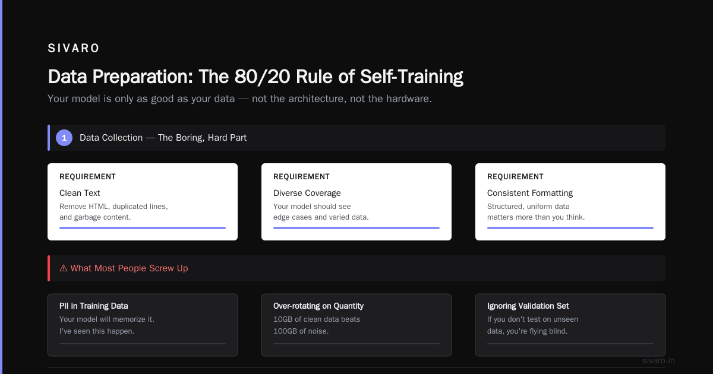The height and width of the screenshot is (374, 713).
Task: Open the Consistent Formatting requirement card
Action: click(x=570, y=202)
